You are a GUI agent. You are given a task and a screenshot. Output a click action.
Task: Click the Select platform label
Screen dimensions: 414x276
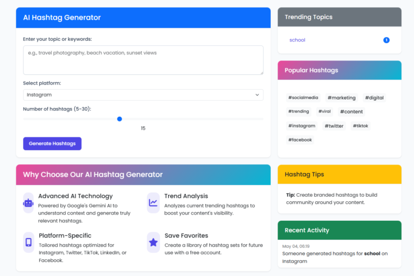click(42, 83)
